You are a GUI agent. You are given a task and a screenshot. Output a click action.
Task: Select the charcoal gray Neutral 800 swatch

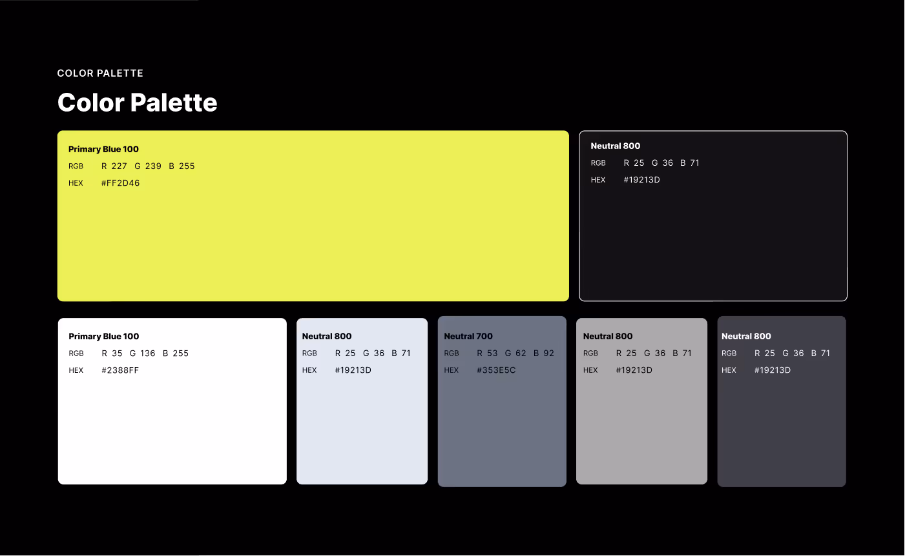(781, 426)
